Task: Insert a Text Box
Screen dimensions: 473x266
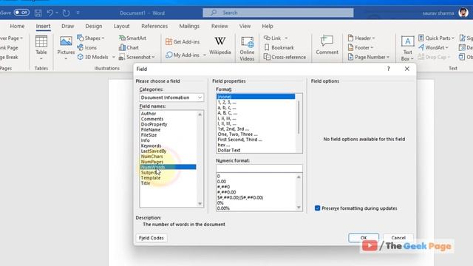Action: (x=407, y=48)
